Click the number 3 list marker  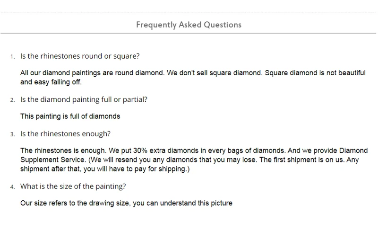(x=13, y=134)
